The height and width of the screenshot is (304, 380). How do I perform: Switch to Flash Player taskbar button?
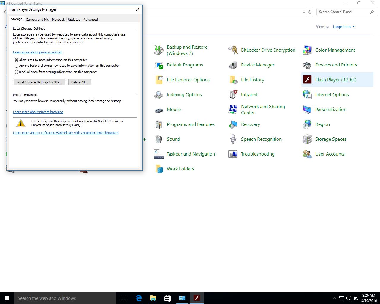tap(197, 298)
